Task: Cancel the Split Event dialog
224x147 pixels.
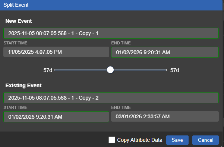Action: 205,140
